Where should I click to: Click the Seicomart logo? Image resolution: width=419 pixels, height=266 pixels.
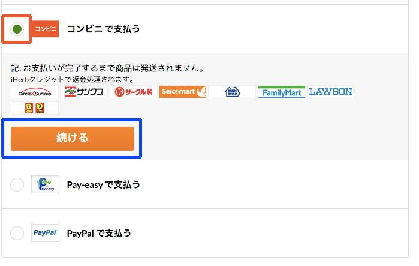click(183, 92)
